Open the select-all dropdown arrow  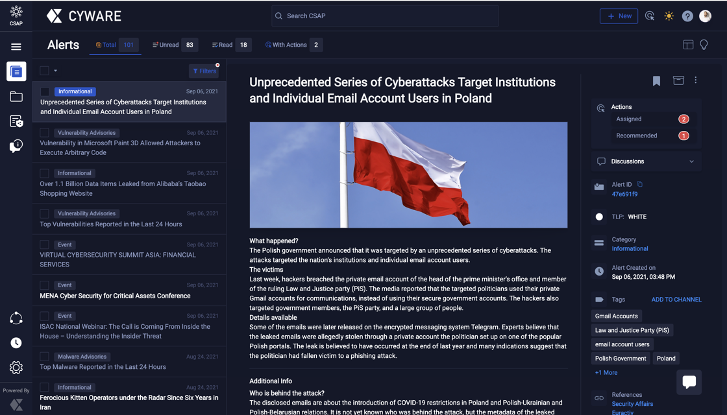[x=56, y=71]
